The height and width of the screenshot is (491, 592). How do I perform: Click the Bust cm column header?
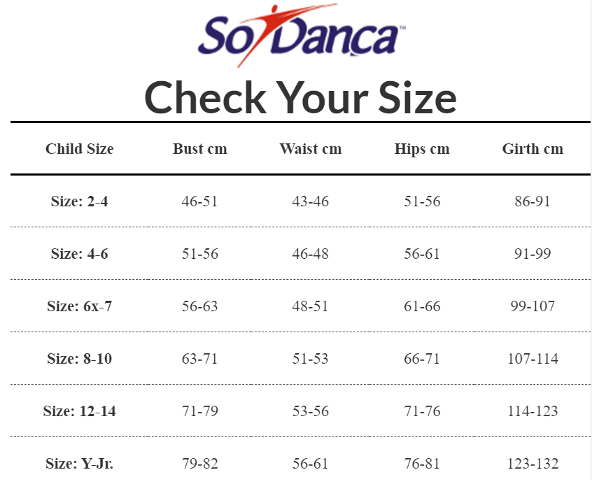pyautogui.click(x=200, y=149)
